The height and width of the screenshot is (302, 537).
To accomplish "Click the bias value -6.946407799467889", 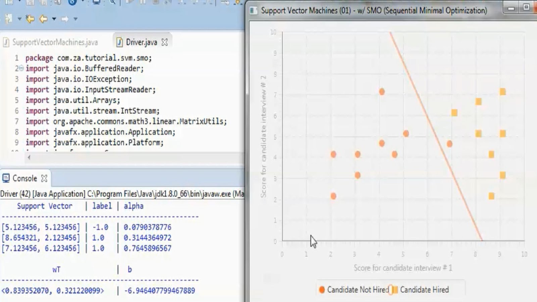I will coord(159,291).
